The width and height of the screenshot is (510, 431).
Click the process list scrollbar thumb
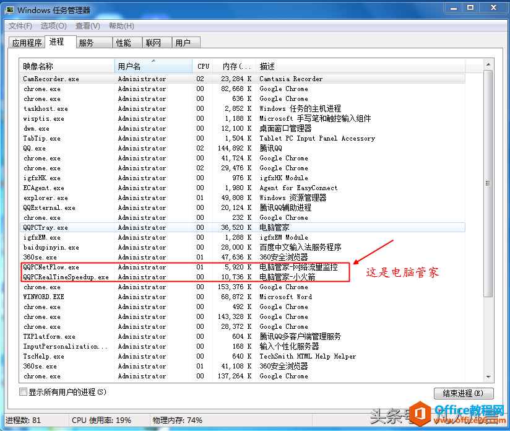tap(488, 183)
